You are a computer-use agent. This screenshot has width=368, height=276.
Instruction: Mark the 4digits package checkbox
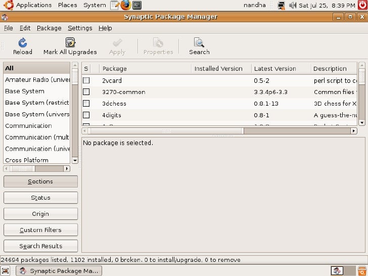[86, 115]
